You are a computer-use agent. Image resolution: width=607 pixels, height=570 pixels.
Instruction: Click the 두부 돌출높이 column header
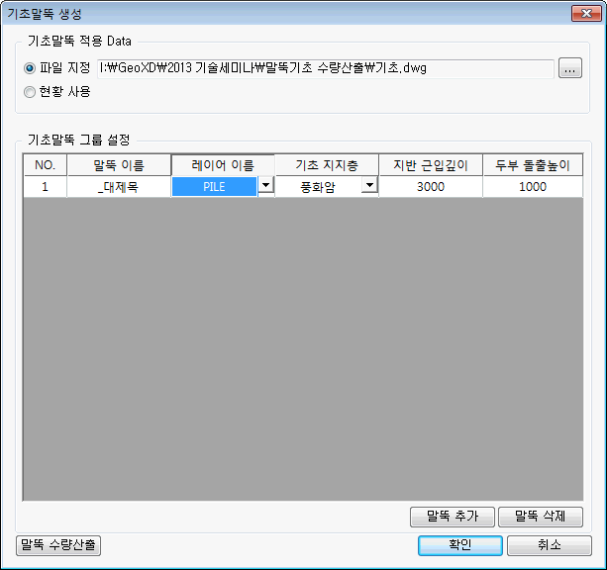pyautogui.click(x=532, y=165)
